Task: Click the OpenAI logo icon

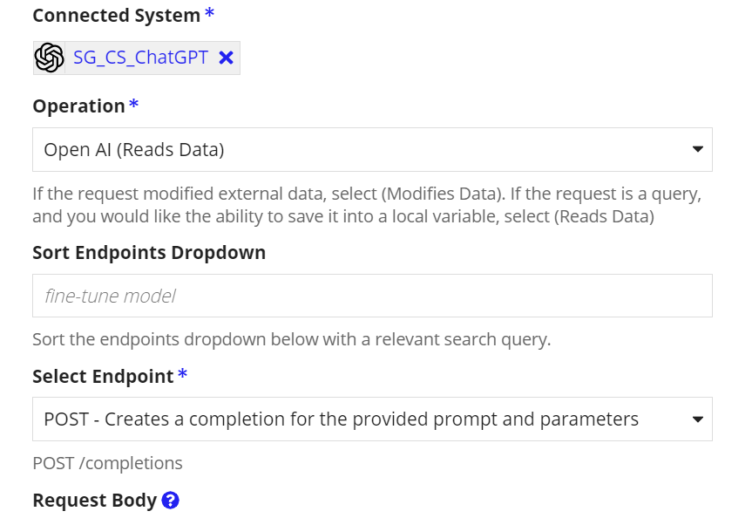Action: tap(50, 58)
